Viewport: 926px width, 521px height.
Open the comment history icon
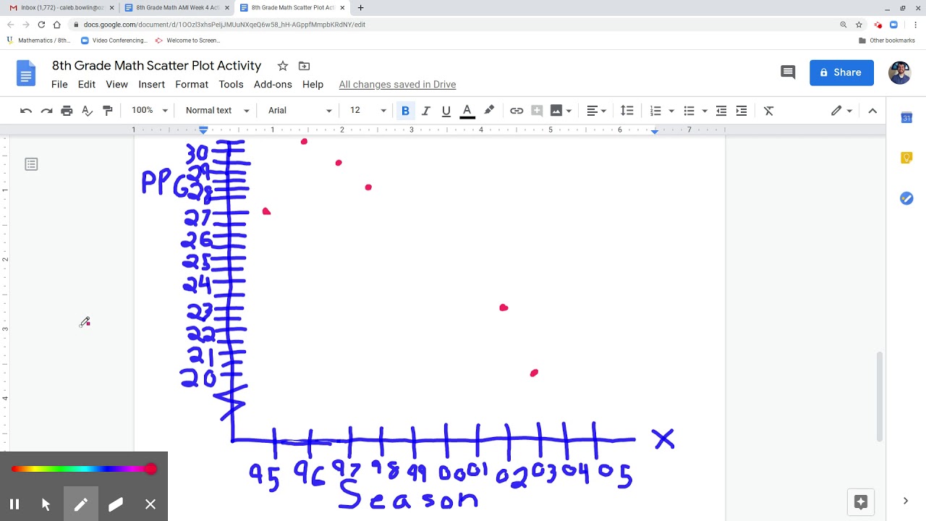pos(788,72)
